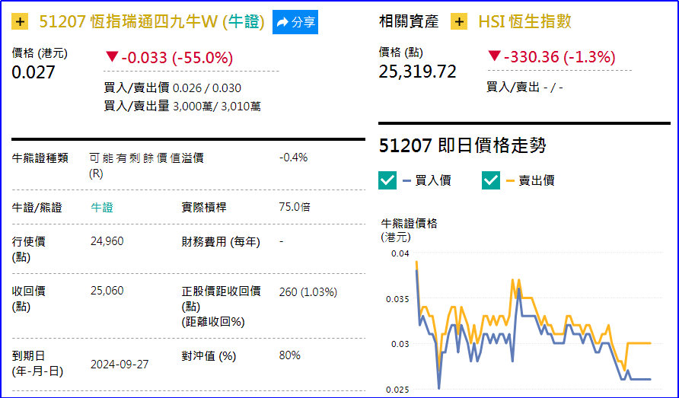Click the red down arrow beside -0.033
Screen dimensions: 679x398
pos(112,56)
